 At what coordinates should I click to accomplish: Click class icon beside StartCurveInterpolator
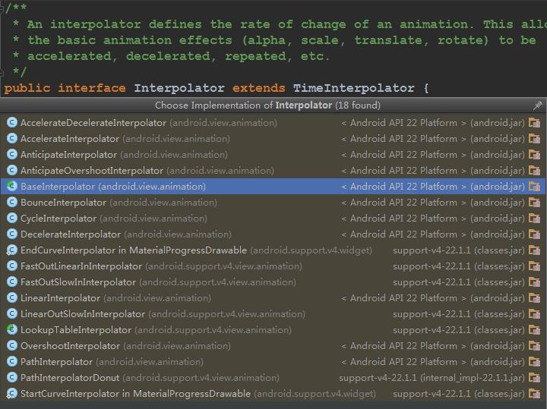pos(11,394)
